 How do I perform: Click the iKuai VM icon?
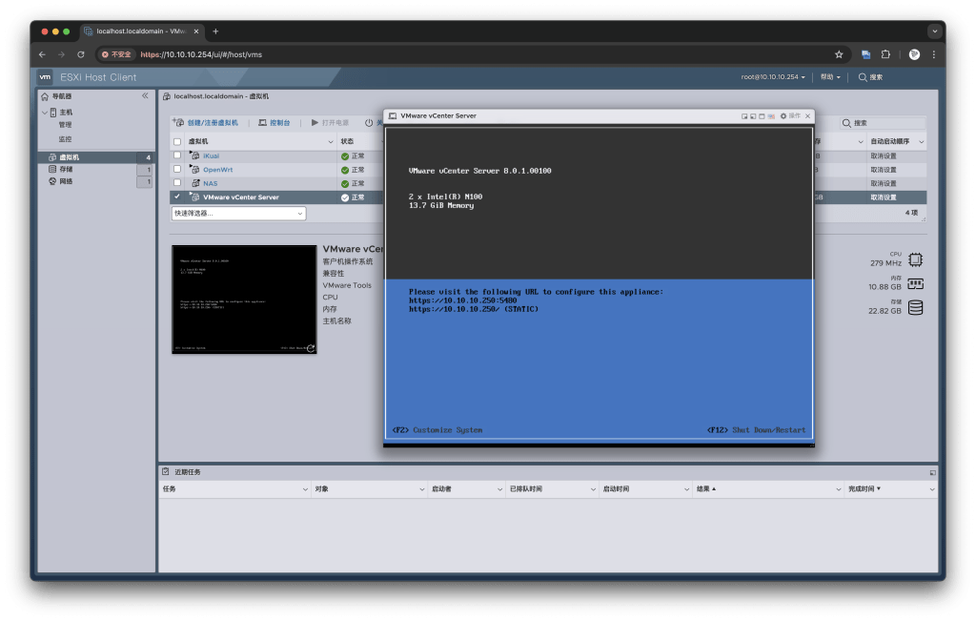coord(194,155)
